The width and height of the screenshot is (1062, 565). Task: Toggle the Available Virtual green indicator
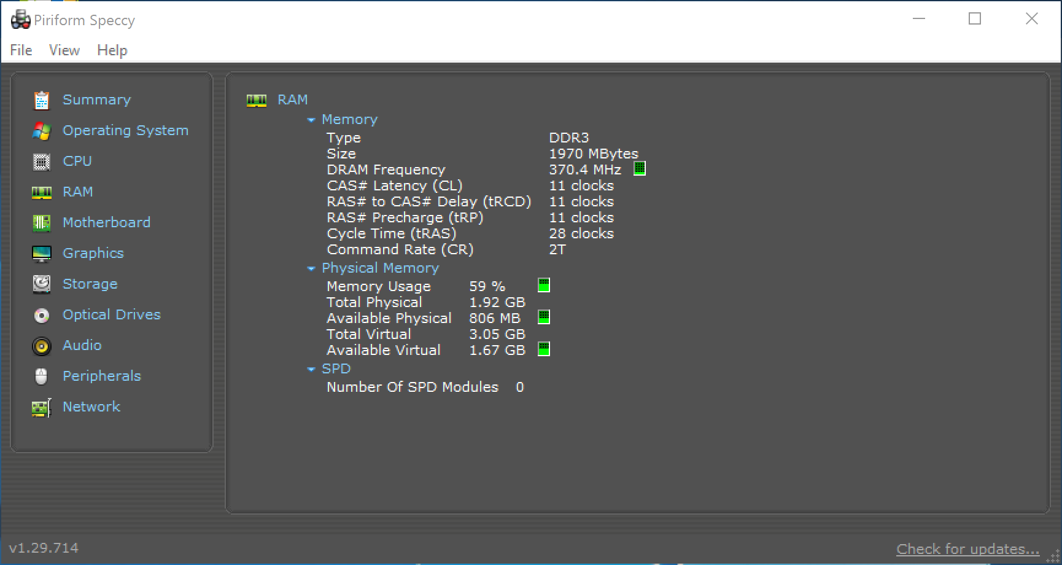coord(543,349)
